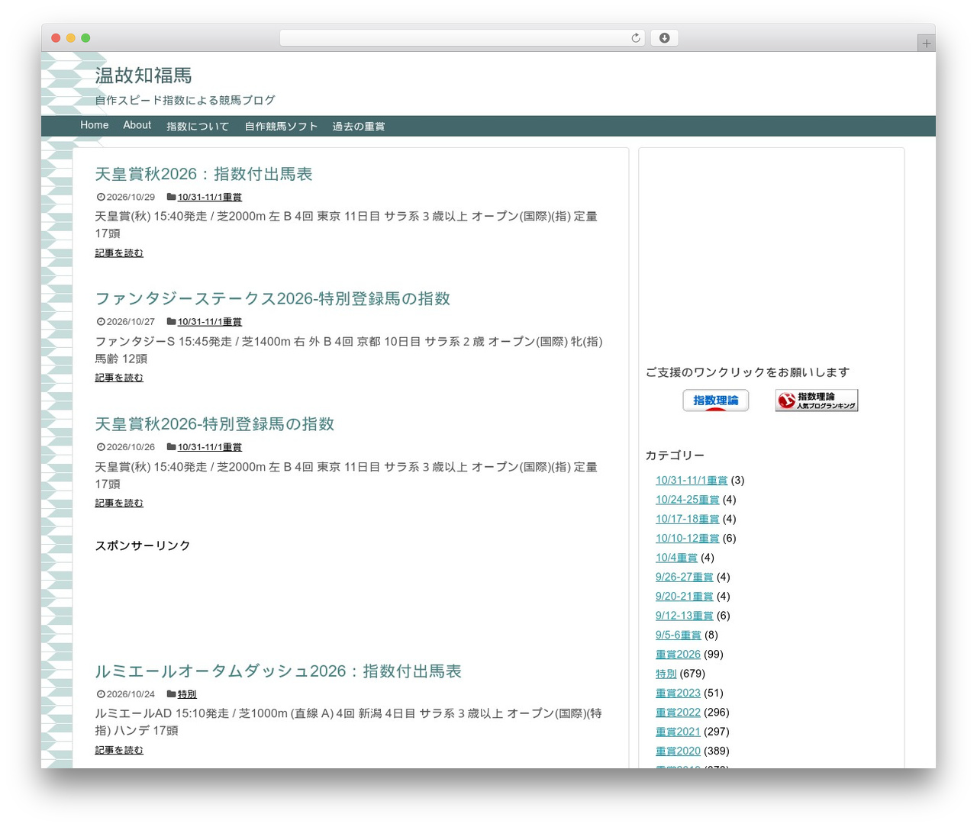Screen dimensions: 977x827
Task: Open sidebar category 重賞2020
Action: [x=678, y=751]
